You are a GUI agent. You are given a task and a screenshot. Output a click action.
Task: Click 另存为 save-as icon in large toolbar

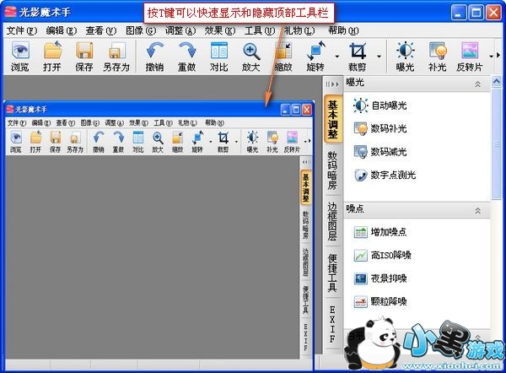tap(116, 51)
